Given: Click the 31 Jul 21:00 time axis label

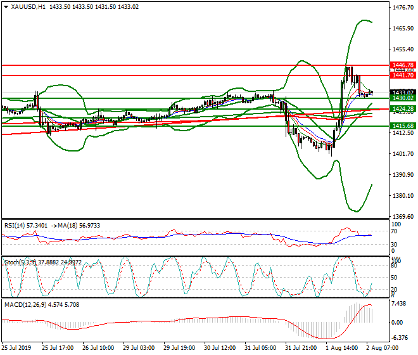Looking at the screenshot, I should (301, 348).
